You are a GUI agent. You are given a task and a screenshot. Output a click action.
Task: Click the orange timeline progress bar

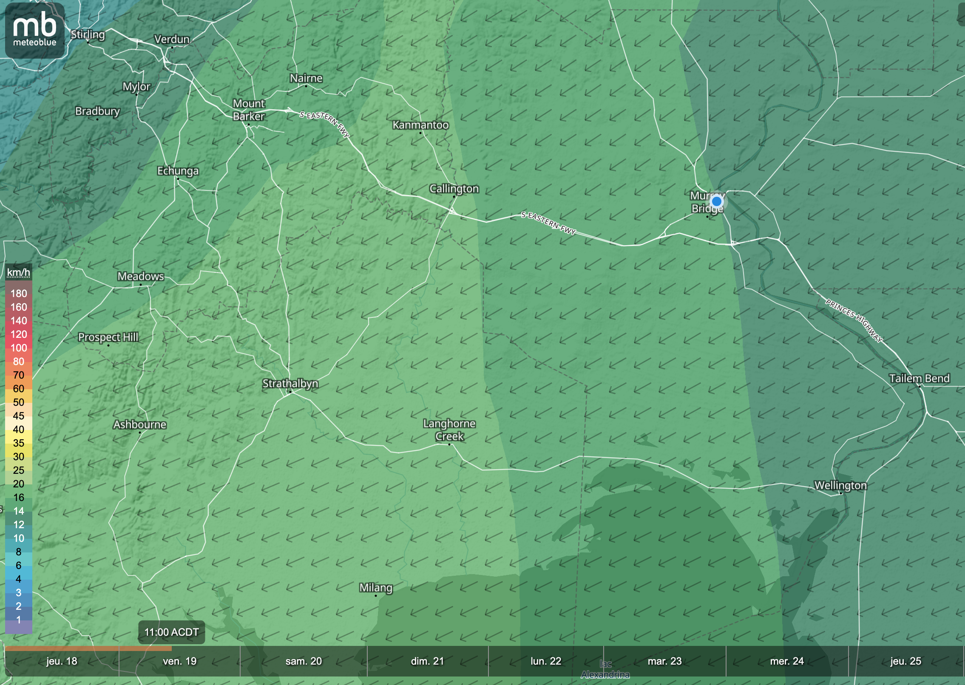point(88,648)
